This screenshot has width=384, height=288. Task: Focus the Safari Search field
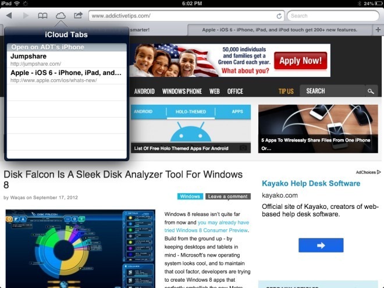333,16
